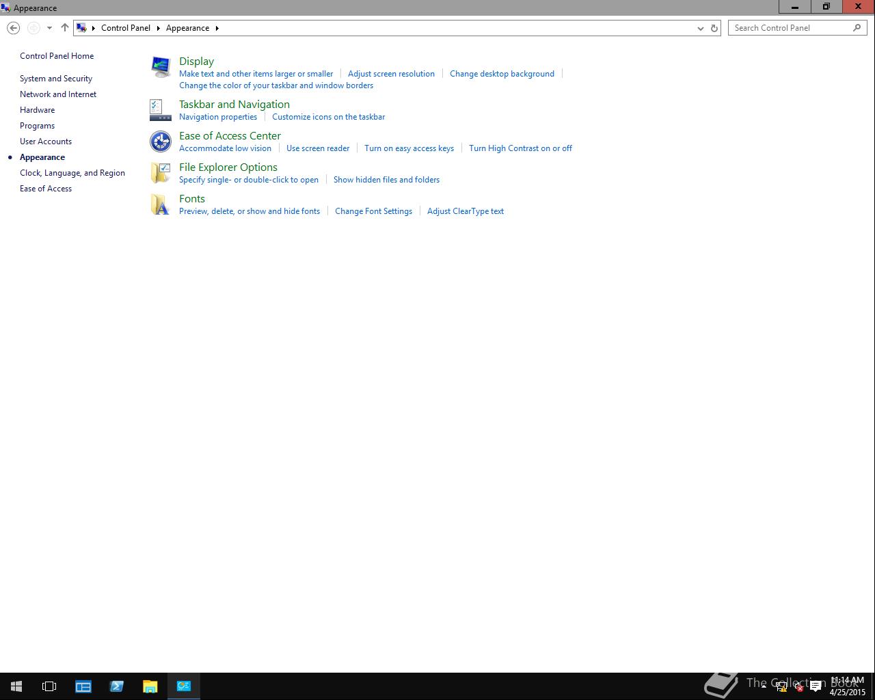Click Navigation properties

coord(218,117)
